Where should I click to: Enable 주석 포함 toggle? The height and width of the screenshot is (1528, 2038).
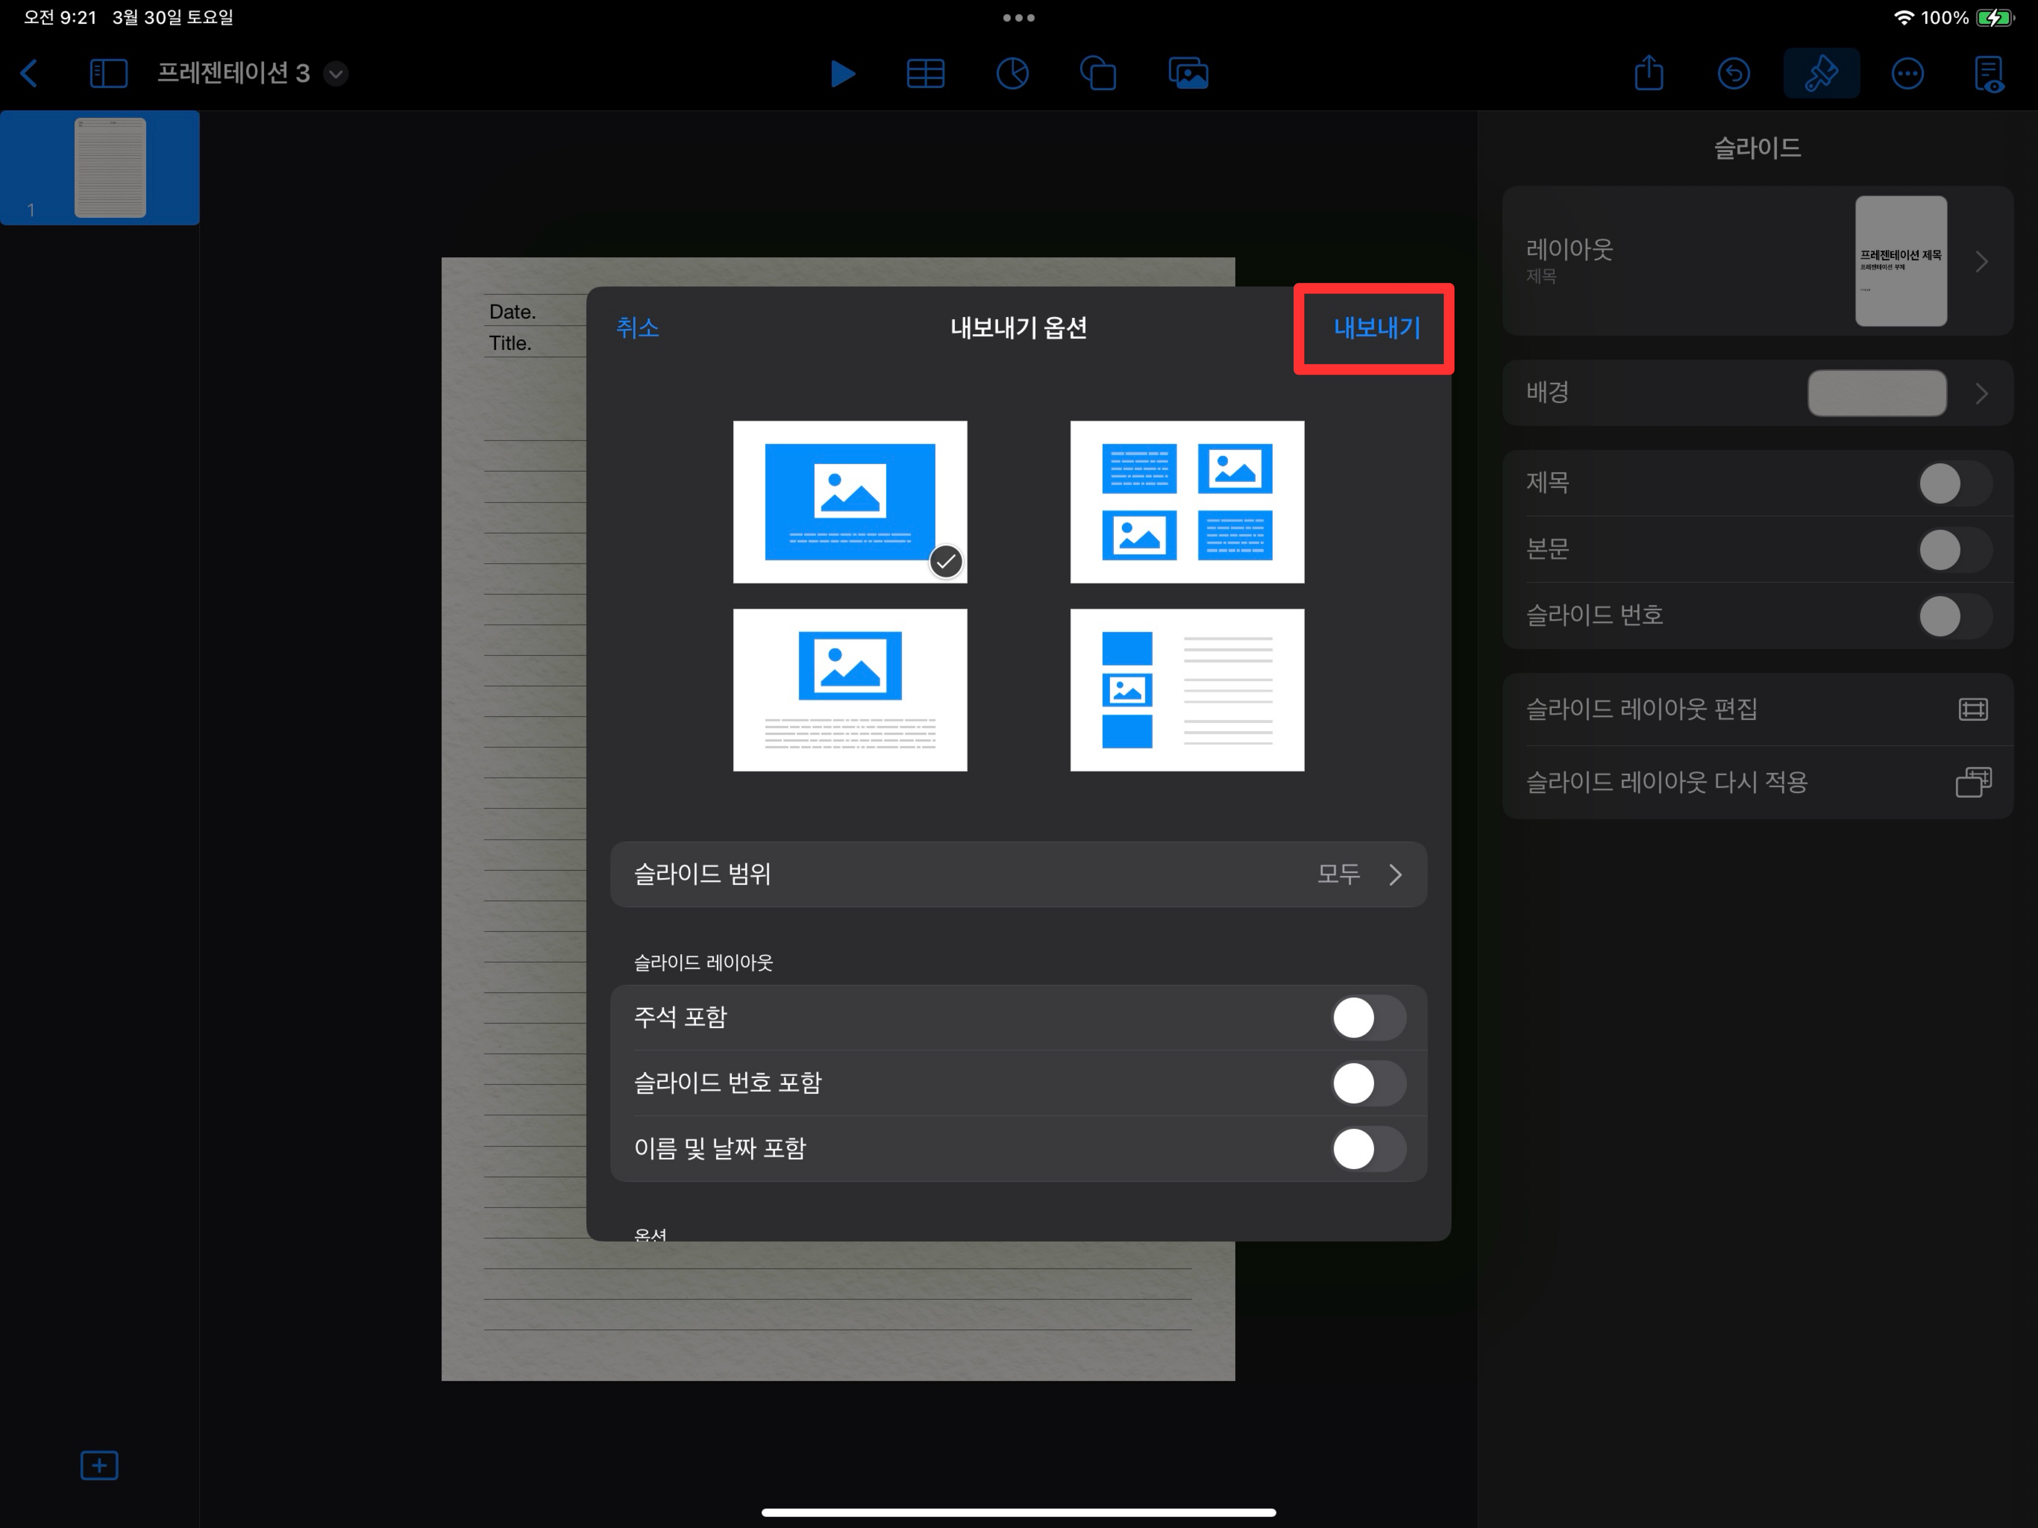(x=1367, y=1017)
